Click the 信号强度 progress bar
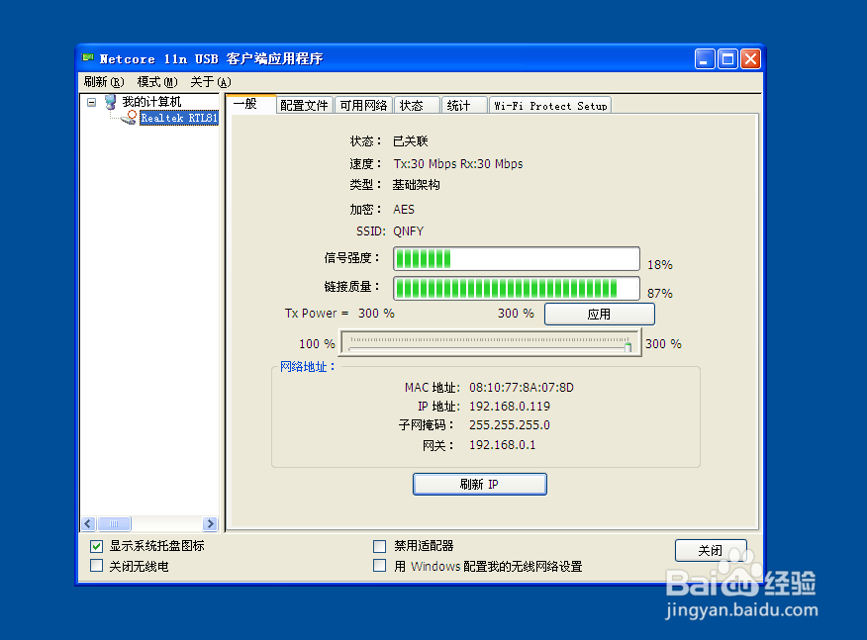 (517, 258)
